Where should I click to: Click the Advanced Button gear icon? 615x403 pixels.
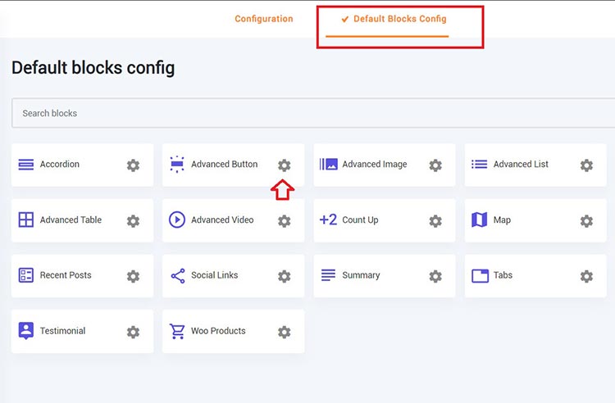(284, 165)
